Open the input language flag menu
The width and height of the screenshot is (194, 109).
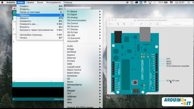171,2
